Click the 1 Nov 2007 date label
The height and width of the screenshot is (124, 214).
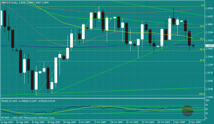179,122
